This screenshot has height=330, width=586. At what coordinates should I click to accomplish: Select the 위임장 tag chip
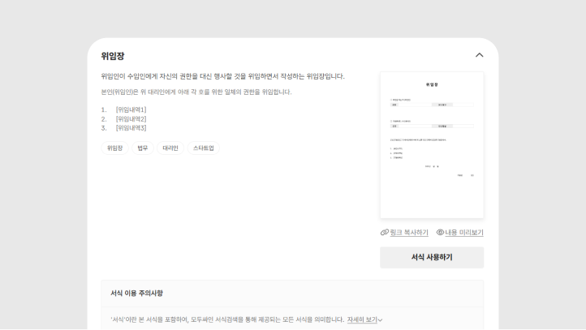114,148
